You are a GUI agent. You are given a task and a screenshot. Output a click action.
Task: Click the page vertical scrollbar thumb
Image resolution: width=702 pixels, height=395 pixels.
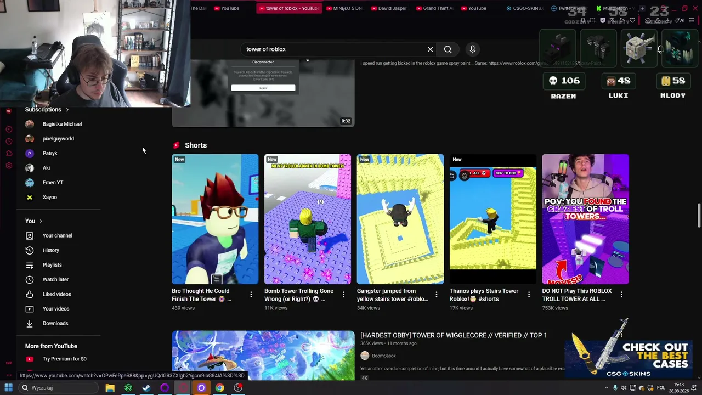pyautogui.click(x=699, y=215)
